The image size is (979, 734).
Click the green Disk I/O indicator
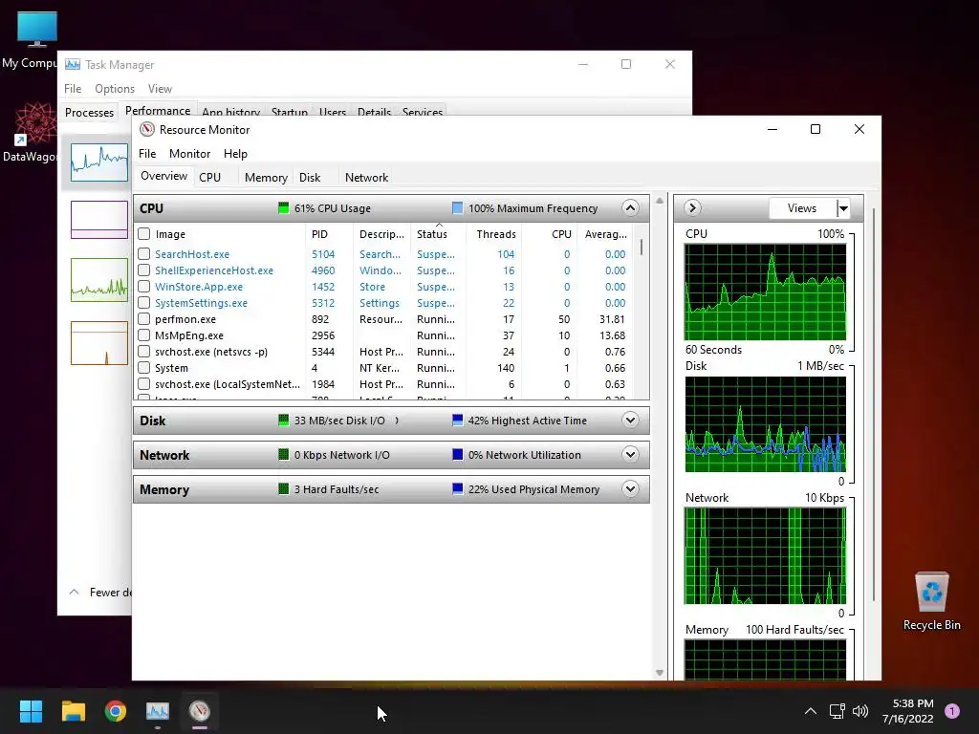[x=283, y=421]
